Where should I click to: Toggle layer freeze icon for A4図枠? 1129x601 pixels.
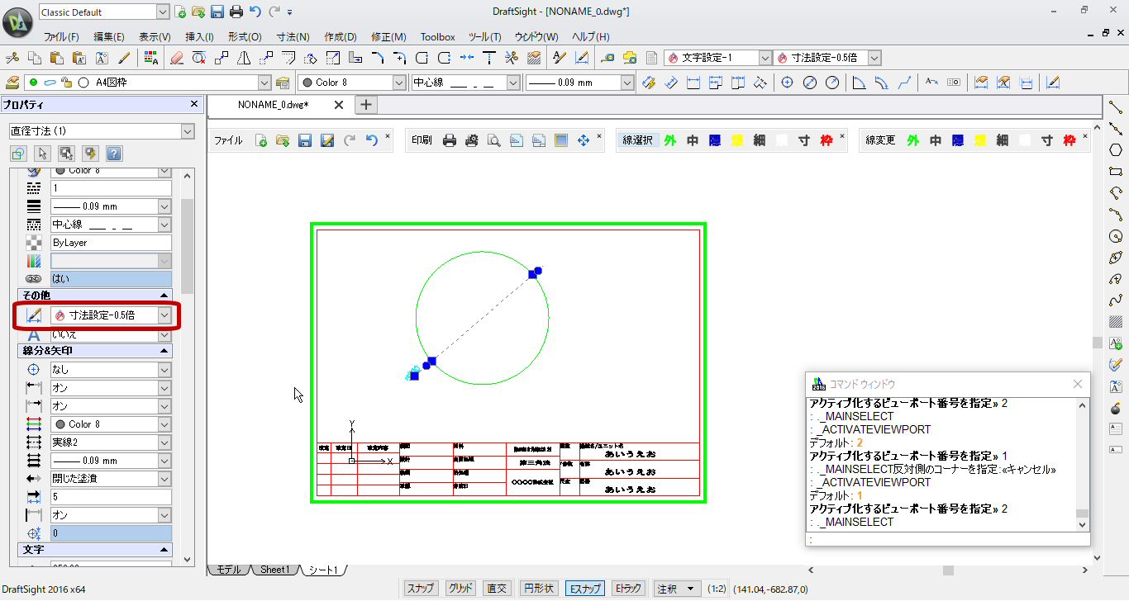pos(50,83)
